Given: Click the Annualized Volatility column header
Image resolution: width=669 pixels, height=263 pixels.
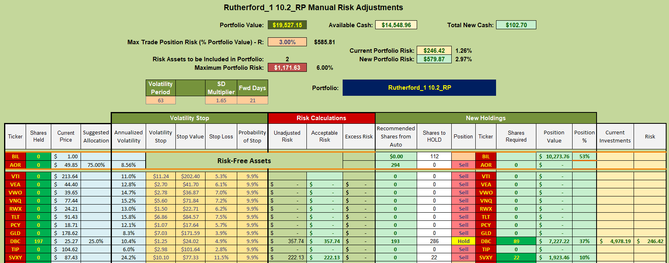Looking at the screenshot, I should tap(129, 136).
